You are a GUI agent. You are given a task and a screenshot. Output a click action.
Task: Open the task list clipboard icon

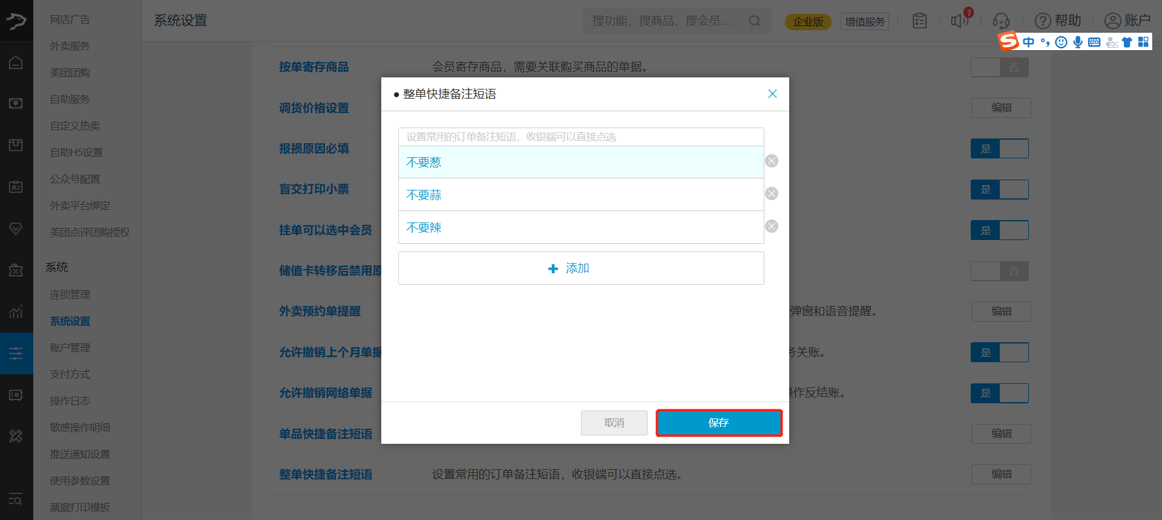[x=919, y=21]
